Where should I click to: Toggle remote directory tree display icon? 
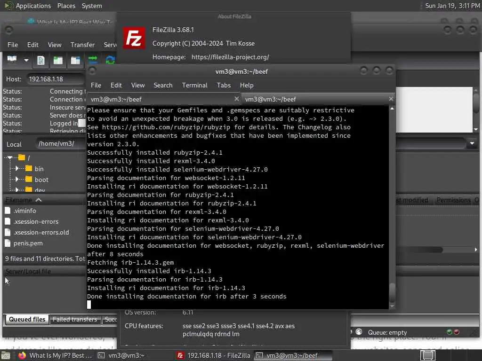(x=75, y=60)
